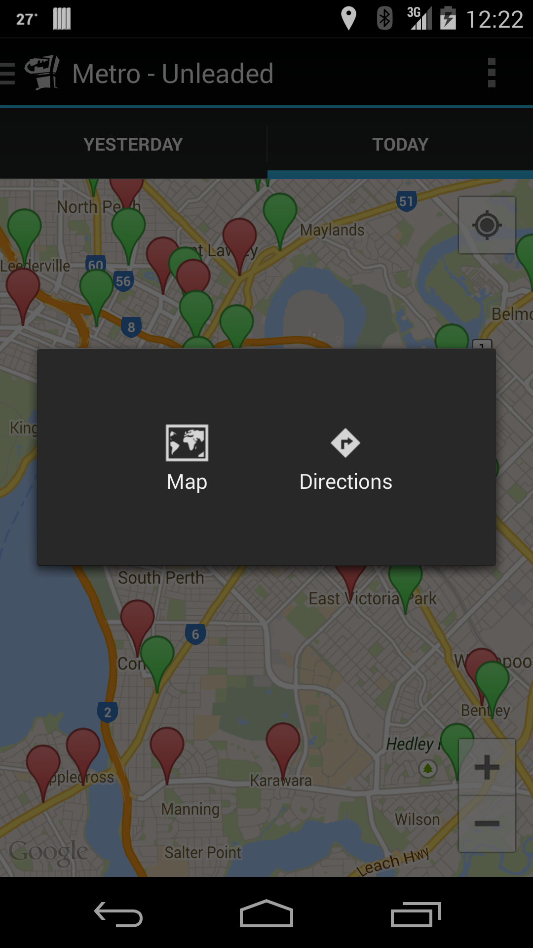Select green marker near Maylands

point(280,217)
